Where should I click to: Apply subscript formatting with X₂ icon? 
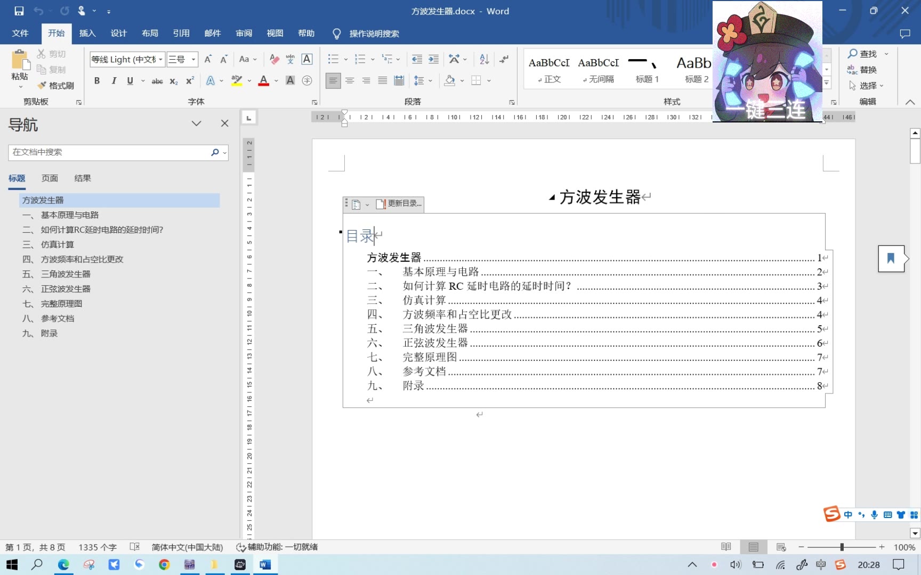173,81
